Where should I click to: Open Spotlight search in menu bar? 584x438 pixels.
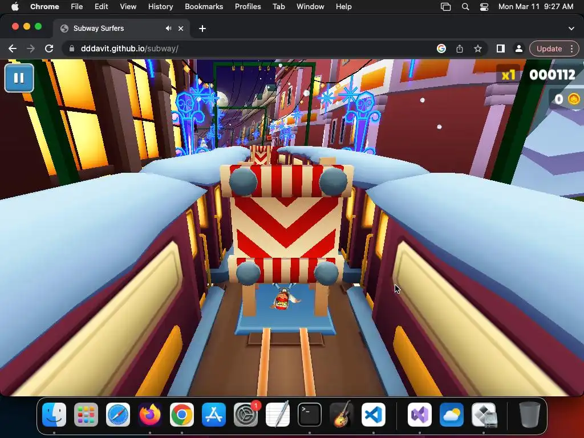coord(465,7)
